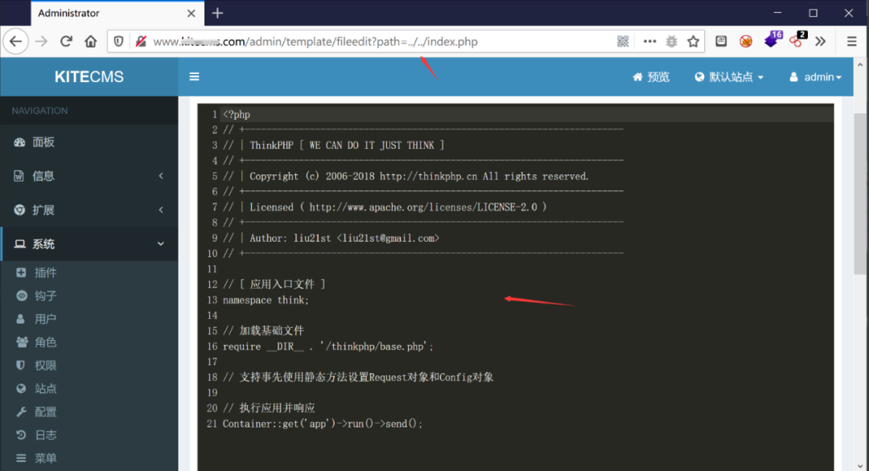Open a new browser tab
869x471 pixels.
pyautogui.click(x=217, y=13)
